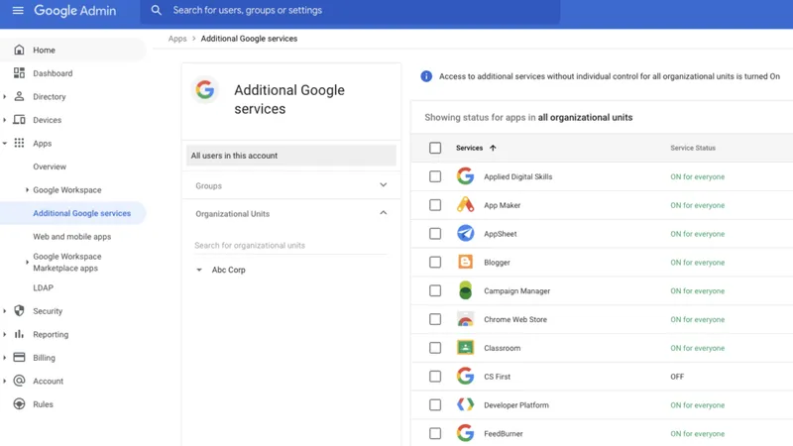Expand the Groups section chevron
Screen dimensions: 793x446
(384, 185)
